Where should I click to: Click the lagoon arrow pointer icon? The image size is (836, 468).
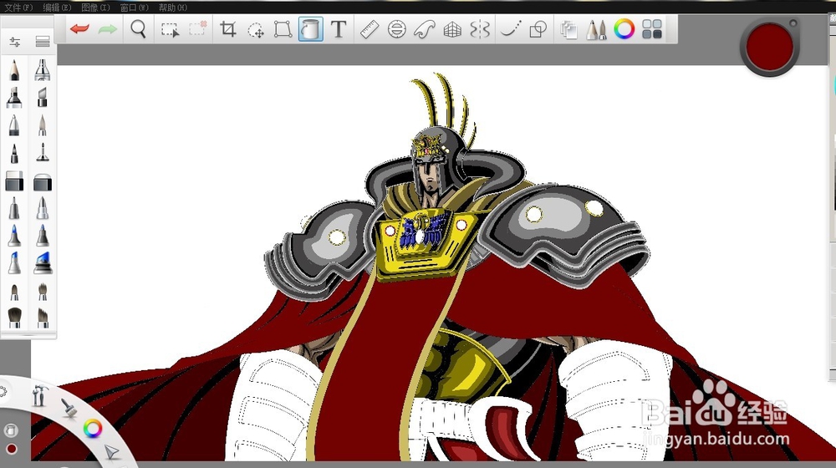click(x=111, y=452)
